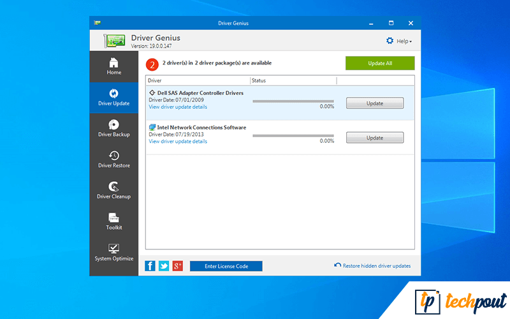Viewport: 510px width, 319px height.
Task: Click the Dell driver progress bar
Action: (293, 101)
